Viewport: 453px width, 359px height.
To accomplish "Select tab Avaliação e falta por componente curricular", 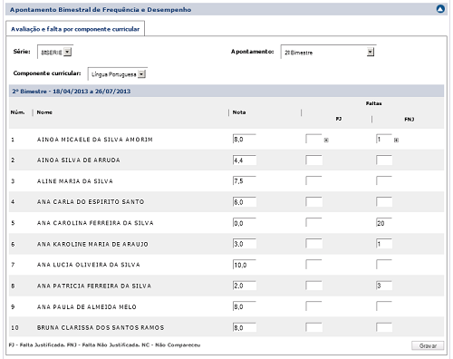I will tap(75, 29).
